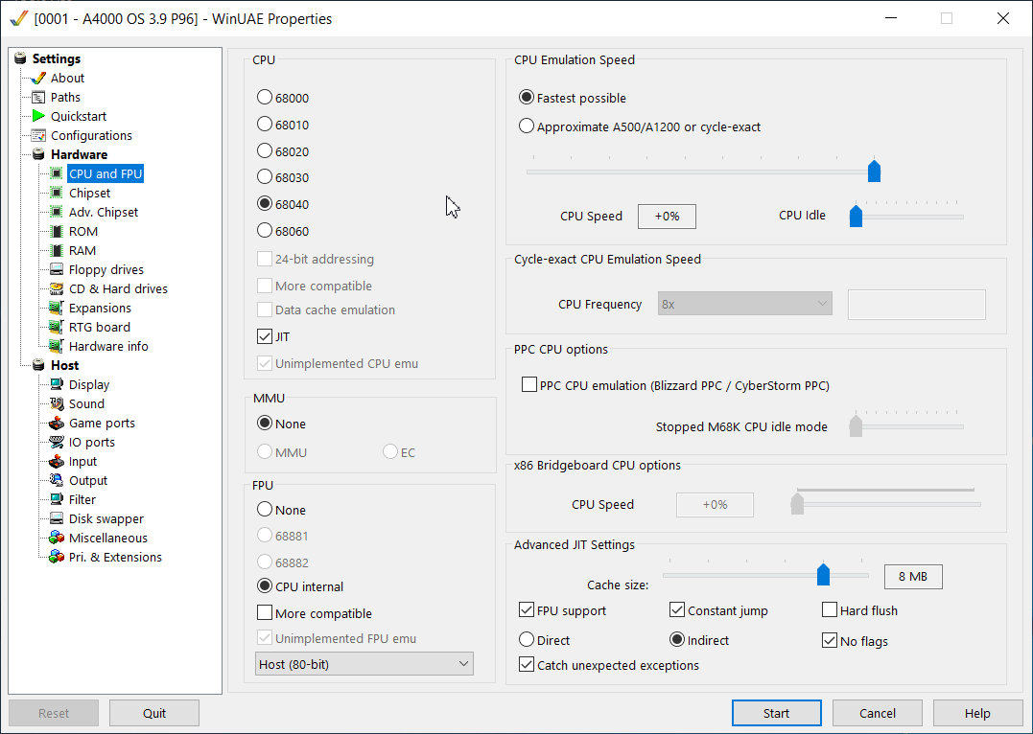
Task: Click the Start button
Action: 777,713
